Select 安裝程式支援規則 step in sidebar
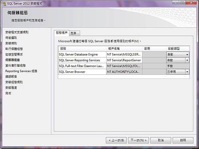This screenshot has height=149, width=199. tap(17, 32)
